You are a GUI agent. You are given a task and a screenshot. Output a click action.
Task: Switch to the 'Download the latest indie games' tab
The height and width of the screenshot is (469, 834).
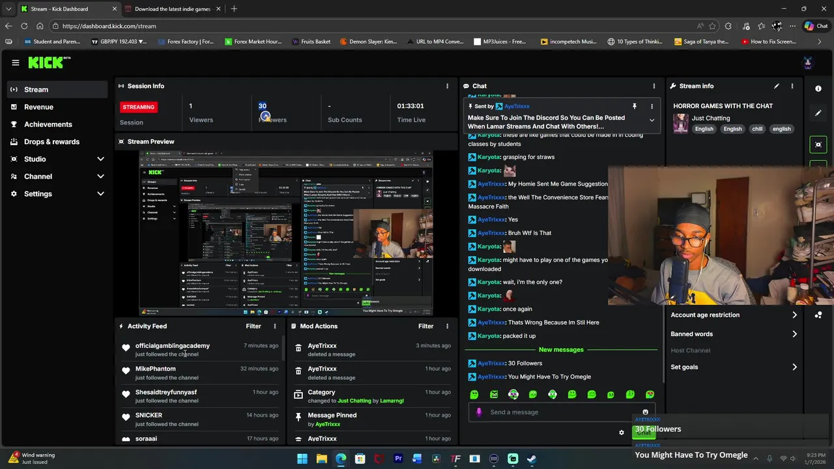pyautogui.click(x=173, y=9)
